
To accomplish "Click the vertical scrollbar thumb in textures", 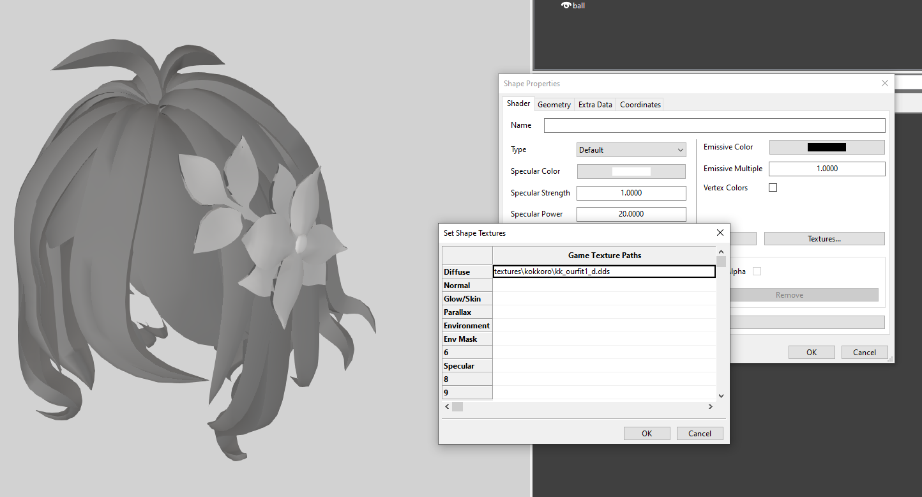I will [721, 261].
